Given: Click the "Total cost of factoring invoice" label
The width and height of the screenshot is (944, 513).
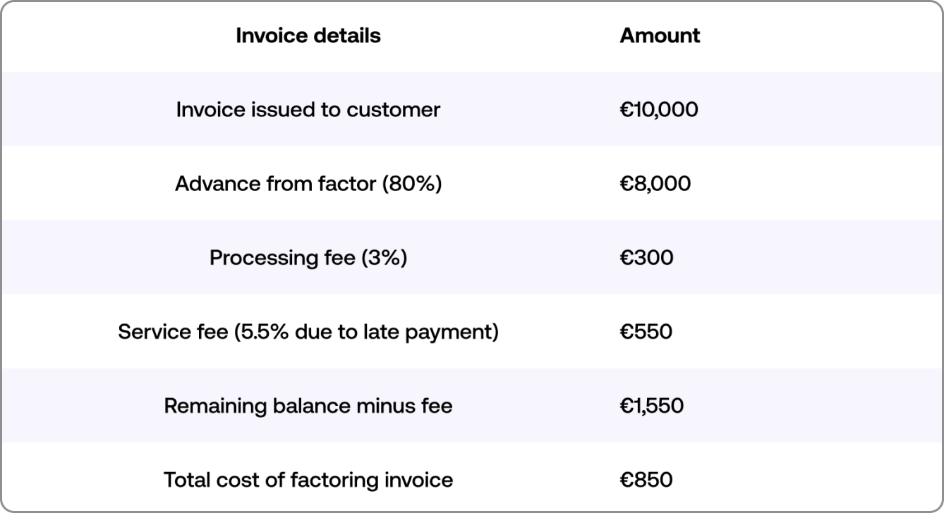Looking at the screenshot, I should 308,481.
